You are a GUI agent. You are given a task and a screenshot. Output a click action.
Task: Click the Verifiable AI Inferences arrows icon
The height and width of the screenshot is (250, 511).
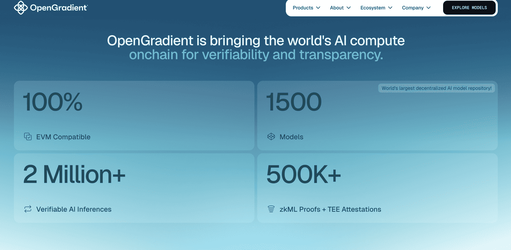[28, 209]
